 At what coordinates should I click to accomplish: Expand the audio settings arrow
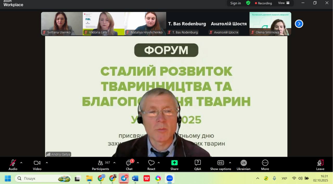point(21,163)
